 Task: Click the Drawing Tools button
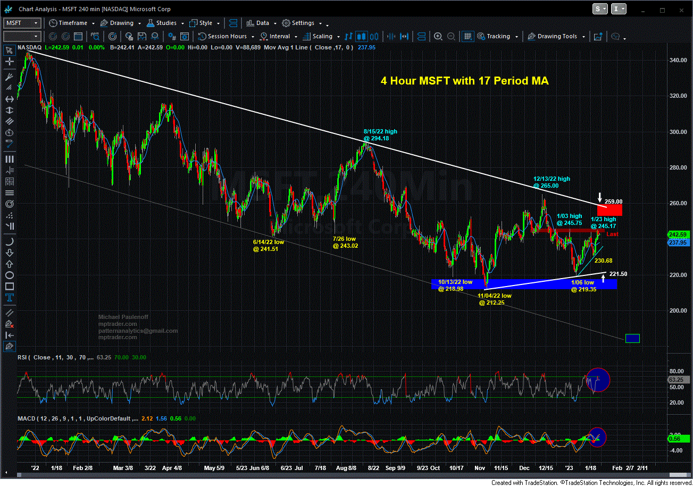[x=553, y=36]
